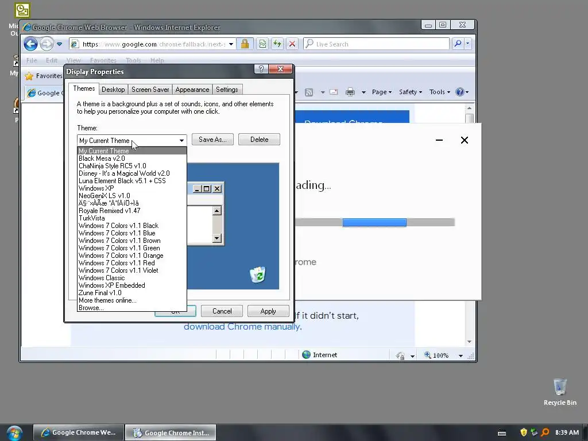The image size is (588, 441).
Task: Click the IE Forward navigation arrow
Action: tap(47, 44)
